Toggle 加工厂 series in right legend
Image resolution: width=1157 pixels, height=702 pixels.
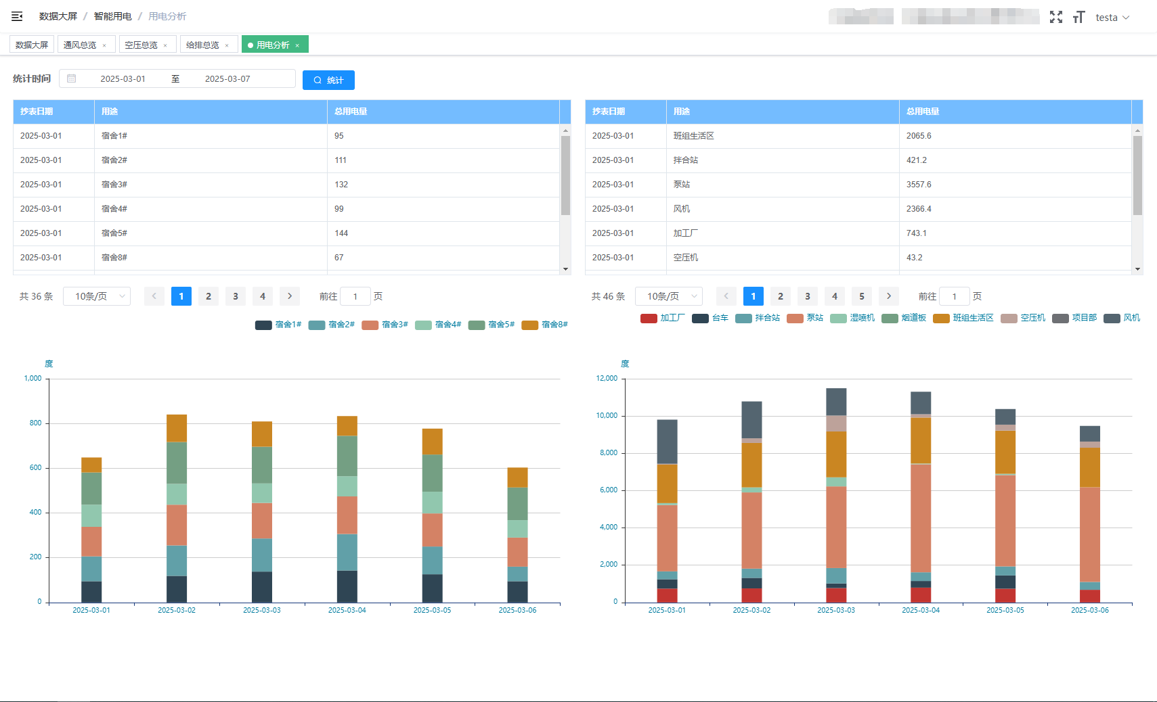coord(663,318)
